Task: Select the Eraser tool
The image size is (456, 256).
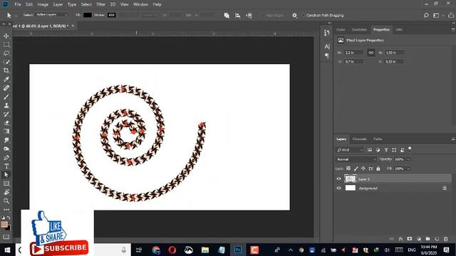Action: 6,123
